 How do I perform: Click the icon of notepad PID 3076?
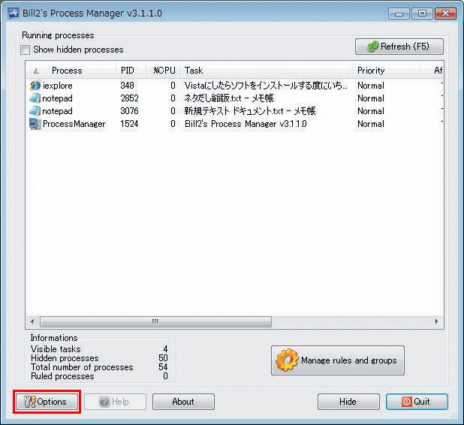pyautogui.click(x=35, y=111)
